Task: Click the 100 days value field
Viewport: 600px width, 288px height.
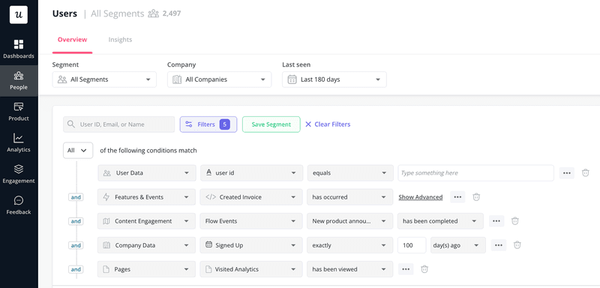Action: point(412,245)
